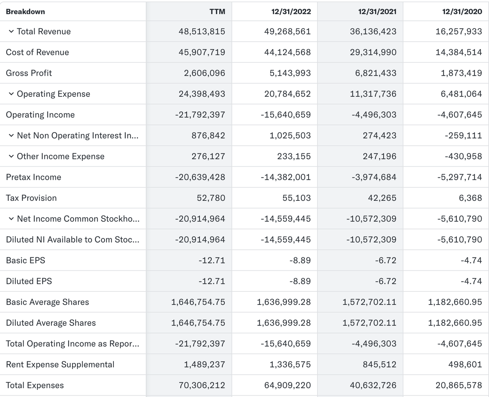Select Gross Profit value 6,821,433

click(x=376, y=73)
